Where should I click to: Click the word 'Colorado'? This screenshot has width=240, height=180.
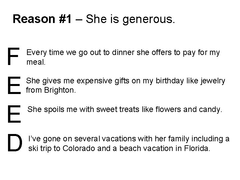79,148
